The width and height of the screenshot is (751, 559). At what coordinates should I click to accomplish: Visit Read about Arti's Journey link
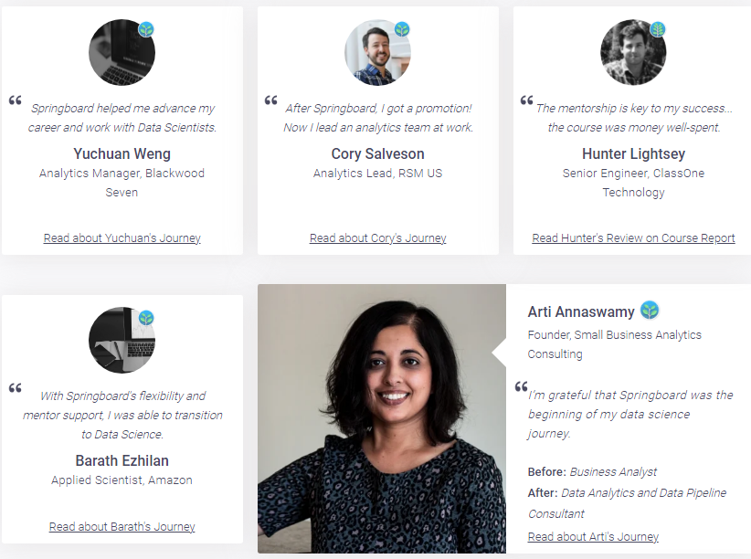[593, 537]
